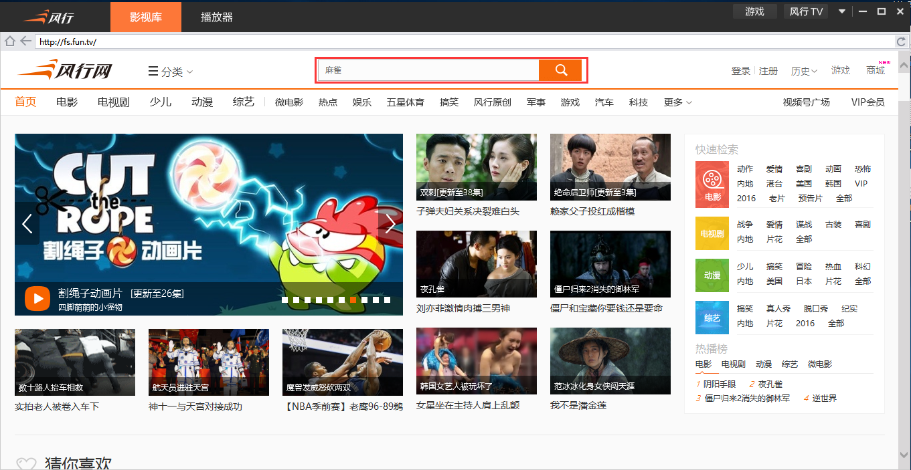Open the VIP会员 link
The height and width of the screenshot is (470, 911).
click(867, 102)
